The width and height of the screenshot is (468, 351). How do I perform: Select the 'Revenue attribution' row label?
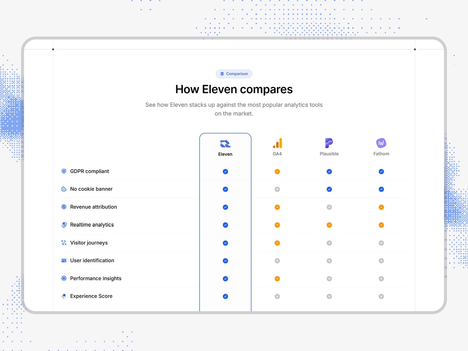coord(94,207)
